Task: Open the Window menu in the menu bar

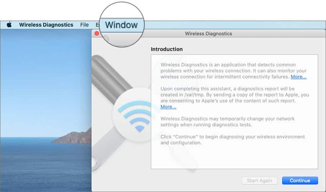Action: pos(122,25)
